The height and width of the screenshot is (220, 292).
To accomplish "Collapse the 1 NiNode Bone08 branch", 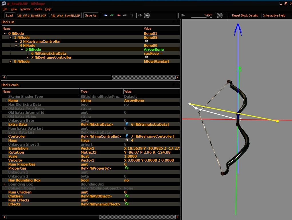I will (x=10, y=37).
